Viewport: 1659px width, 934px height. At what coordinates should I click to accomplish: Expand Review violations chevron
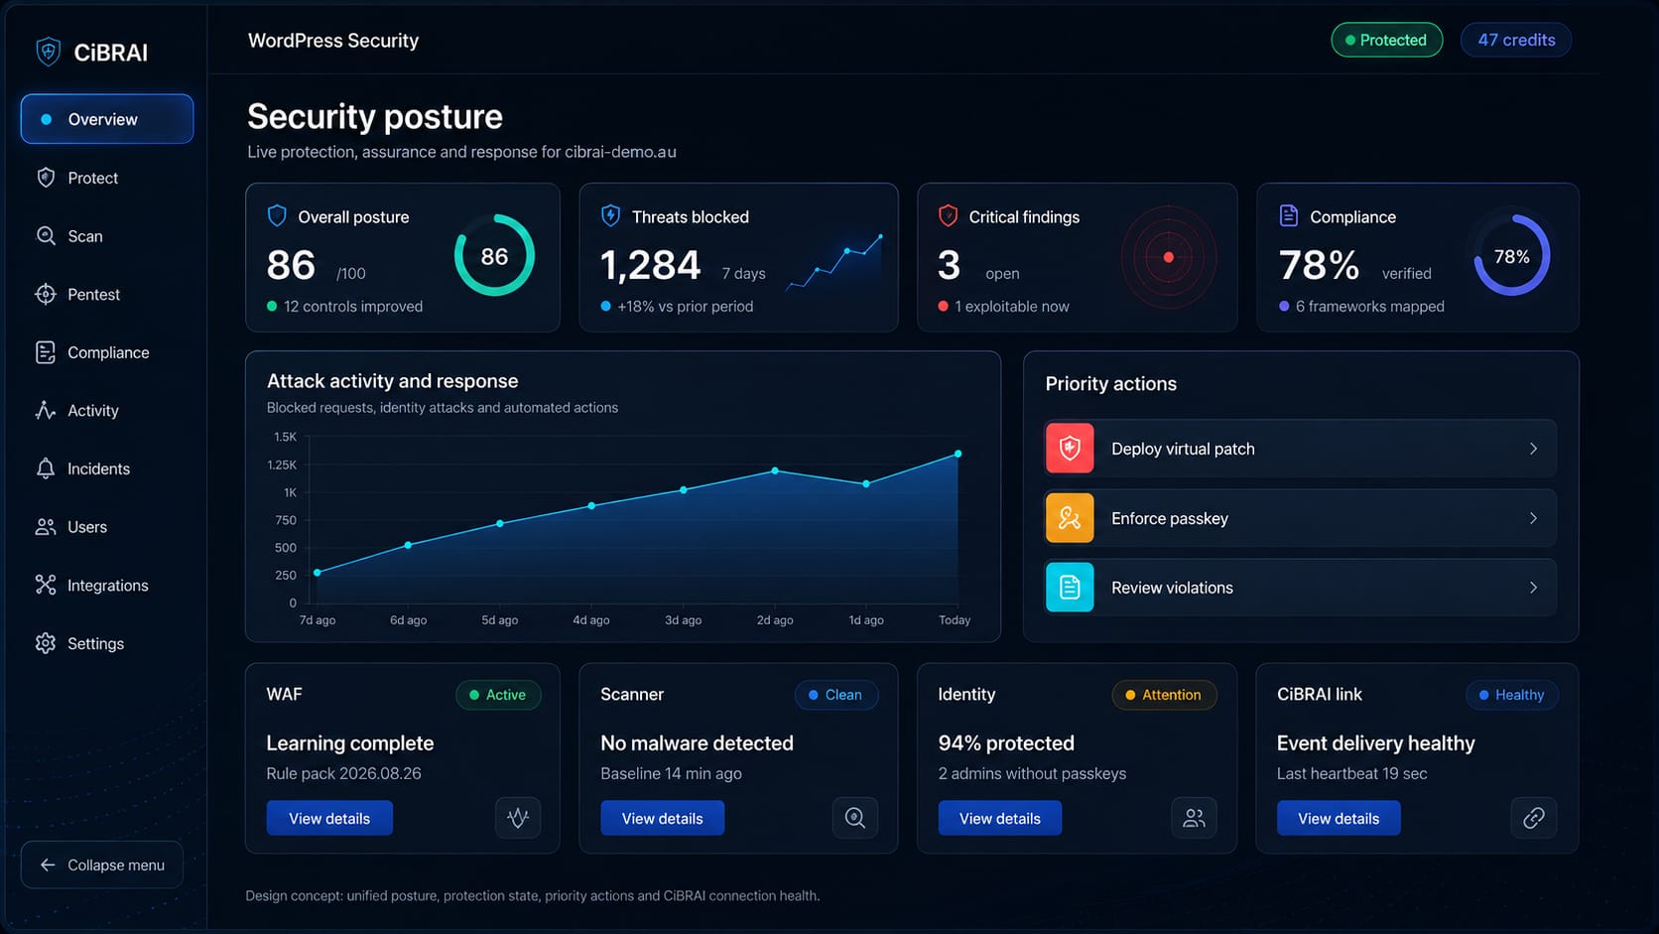1533,588
